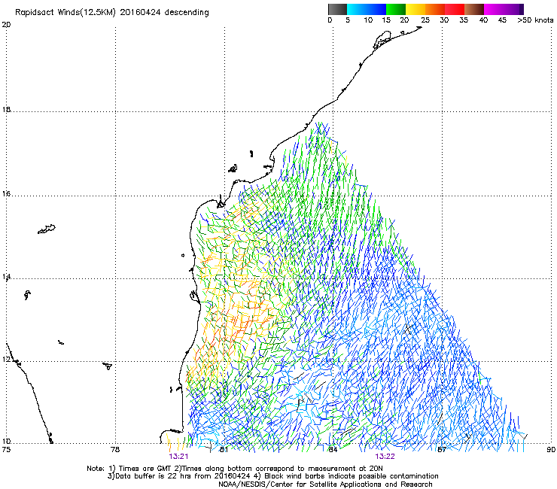Click the 'Black wind barbs indicate possible contamination' note

tap(351, 476)
